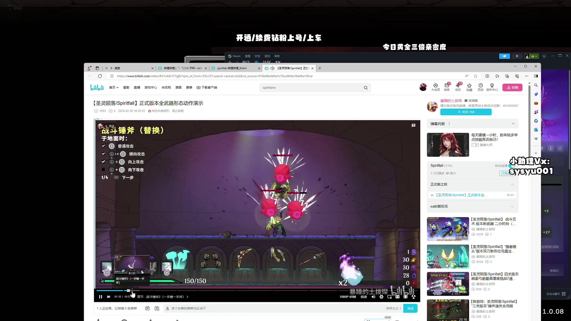Open the 31:55 四关版本 video thumbnail
This screenshot has height=321, width=571.
448,284
